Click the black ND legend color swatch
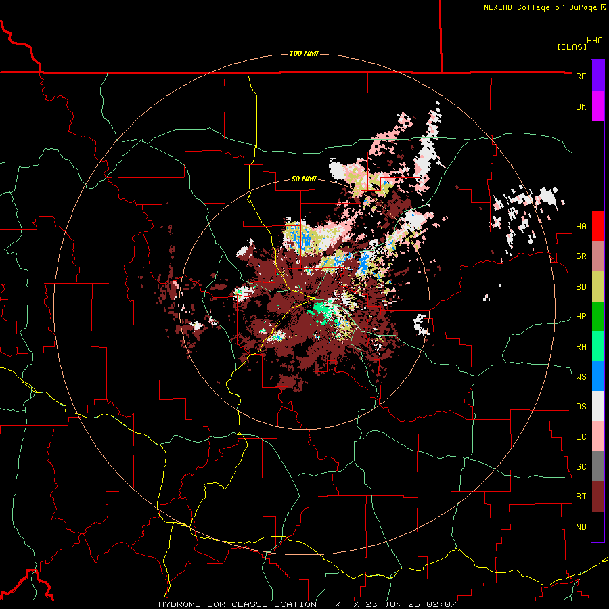The height and width of the screenshot is (609, 609). click(x=597, y=526)
